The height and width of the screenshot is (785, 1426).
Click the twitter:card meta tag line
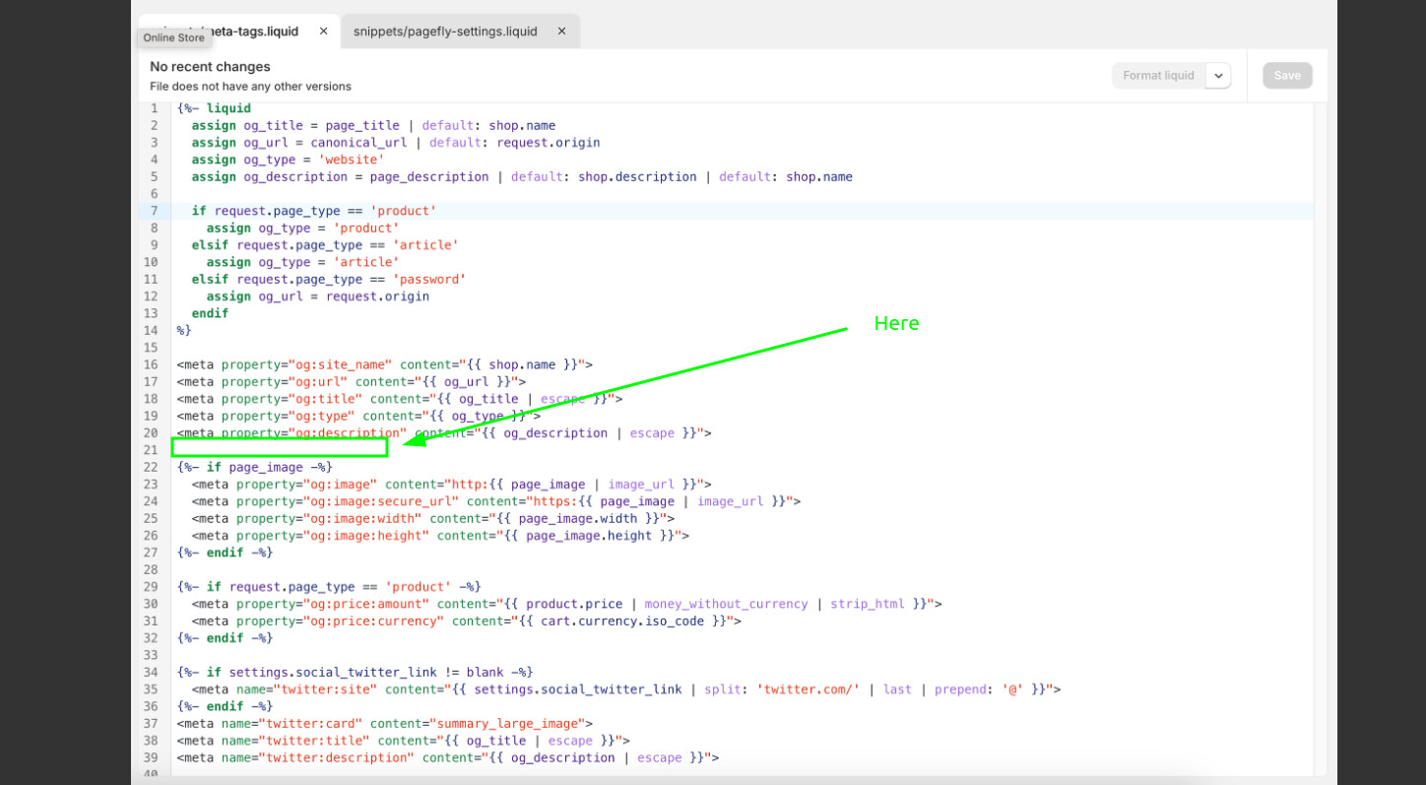click(x=384, y=724)
